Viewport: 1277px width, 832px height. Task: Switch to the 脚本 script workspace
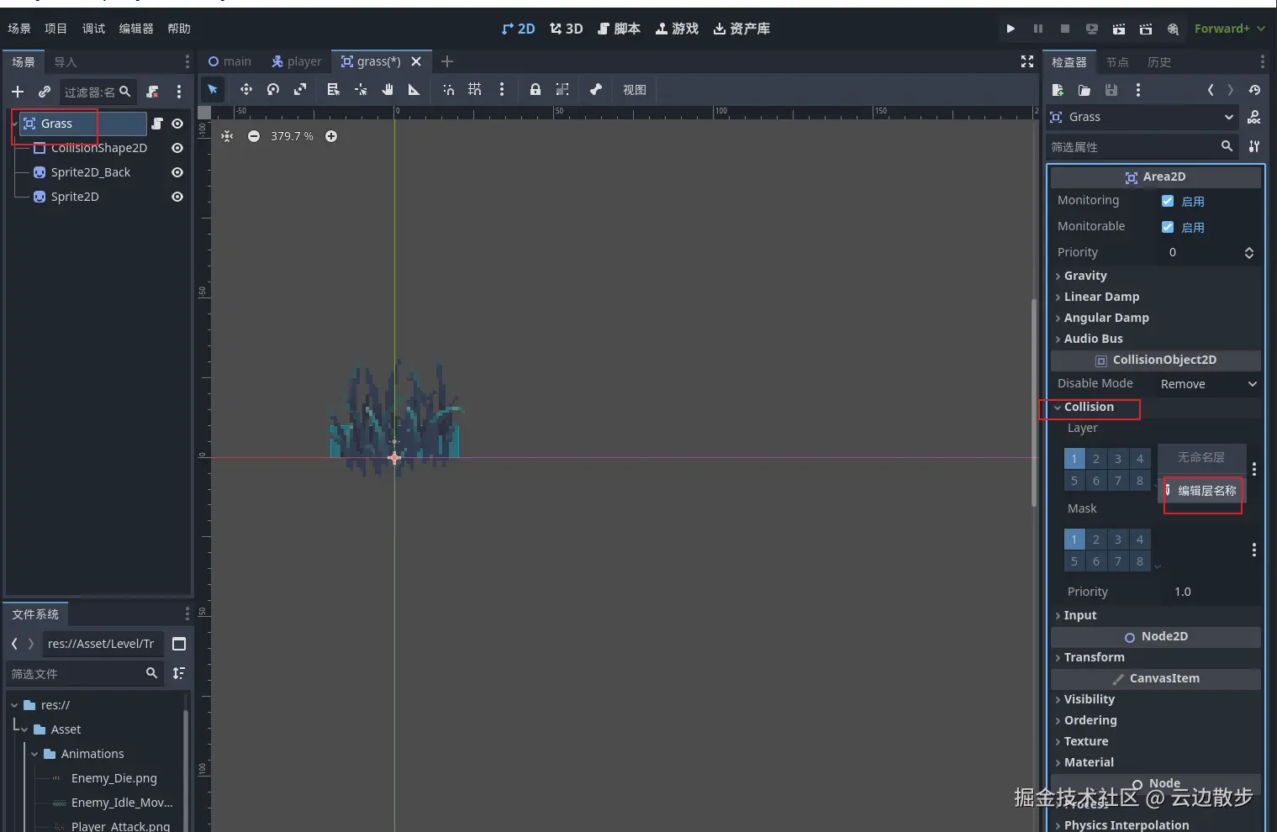[x=619, y=29]
